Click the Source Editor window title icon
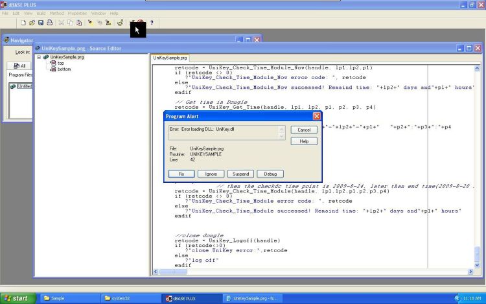 pyautogui.click(x=38, y=48)
